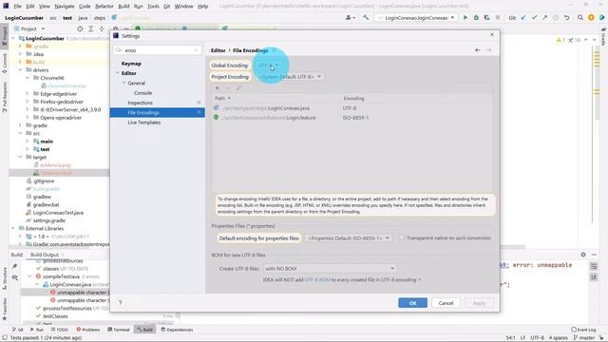Cancel the Settings dialog

446,303
